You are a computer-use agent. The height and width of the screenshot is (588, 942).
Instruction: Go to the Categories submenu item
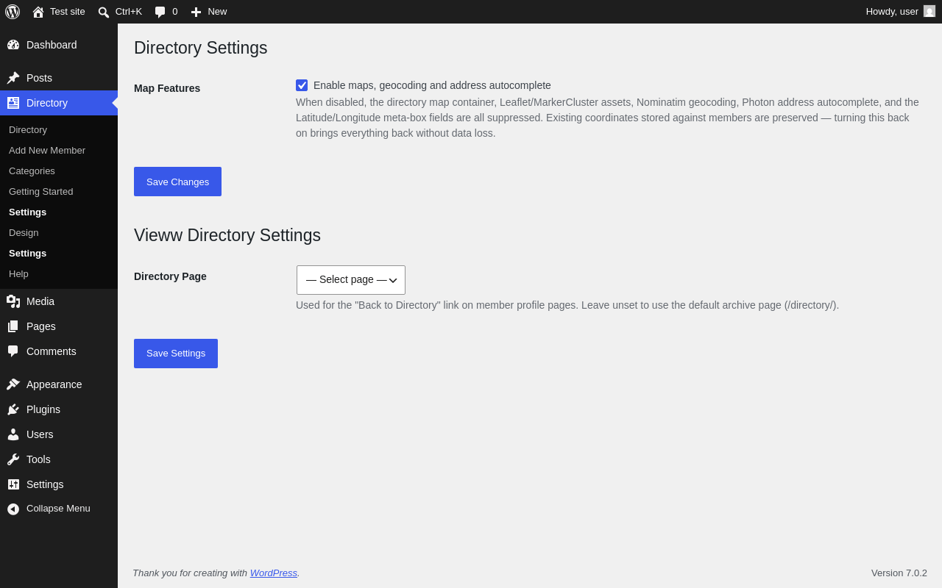[x=32, y=171]
